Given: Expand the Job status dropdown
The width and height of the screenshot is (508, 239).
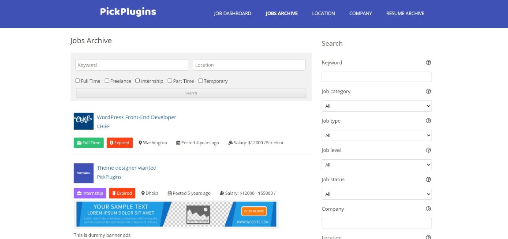Looking at the screenshot, I should (377, 194).
